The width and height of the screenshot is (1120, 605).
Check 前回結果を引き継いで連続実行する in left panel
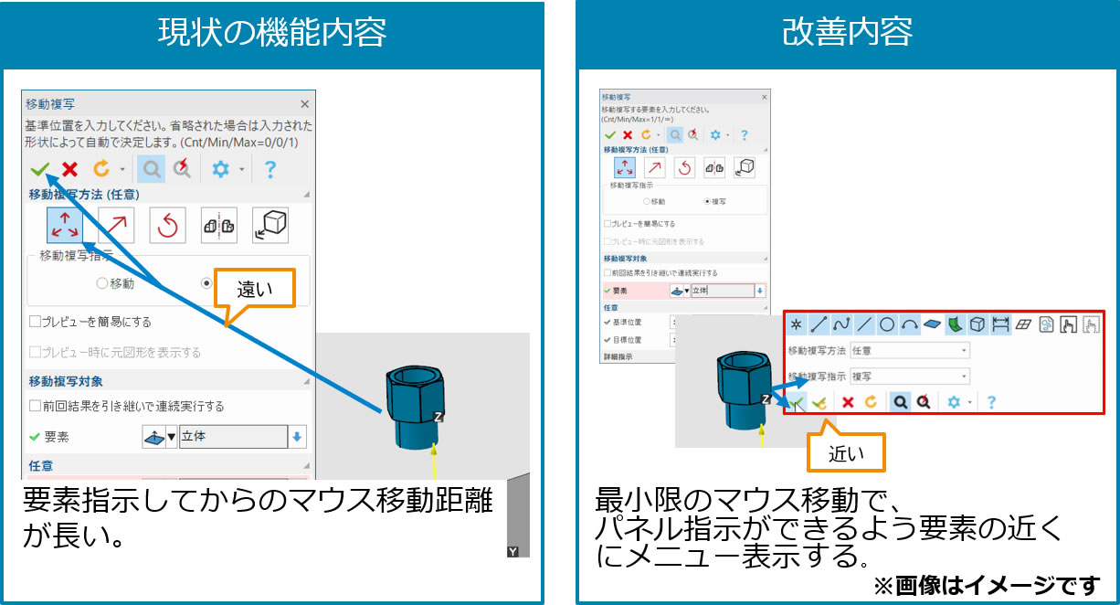pyautogui.click(x=36, y=406)
